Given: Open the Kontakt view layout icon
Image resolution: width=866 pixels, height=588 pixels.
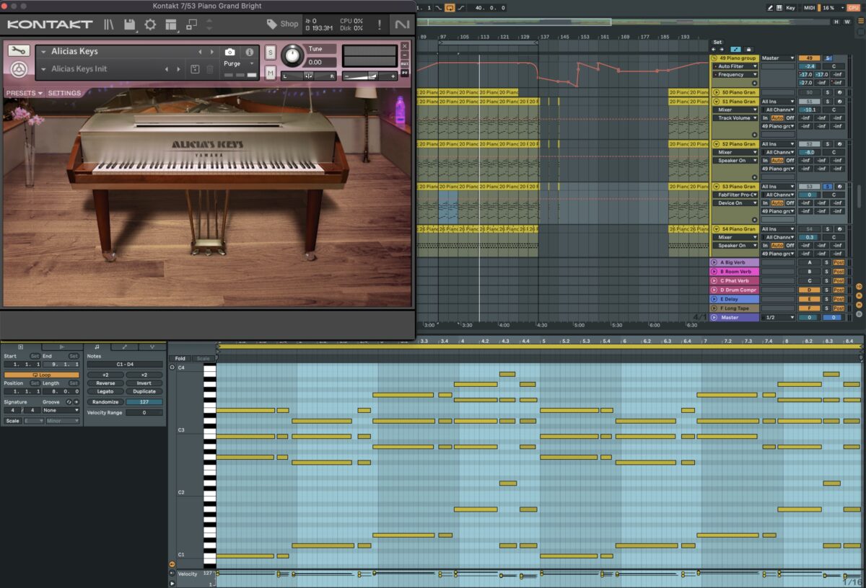Looking at the screenshot, I should (x=171, y=24).
